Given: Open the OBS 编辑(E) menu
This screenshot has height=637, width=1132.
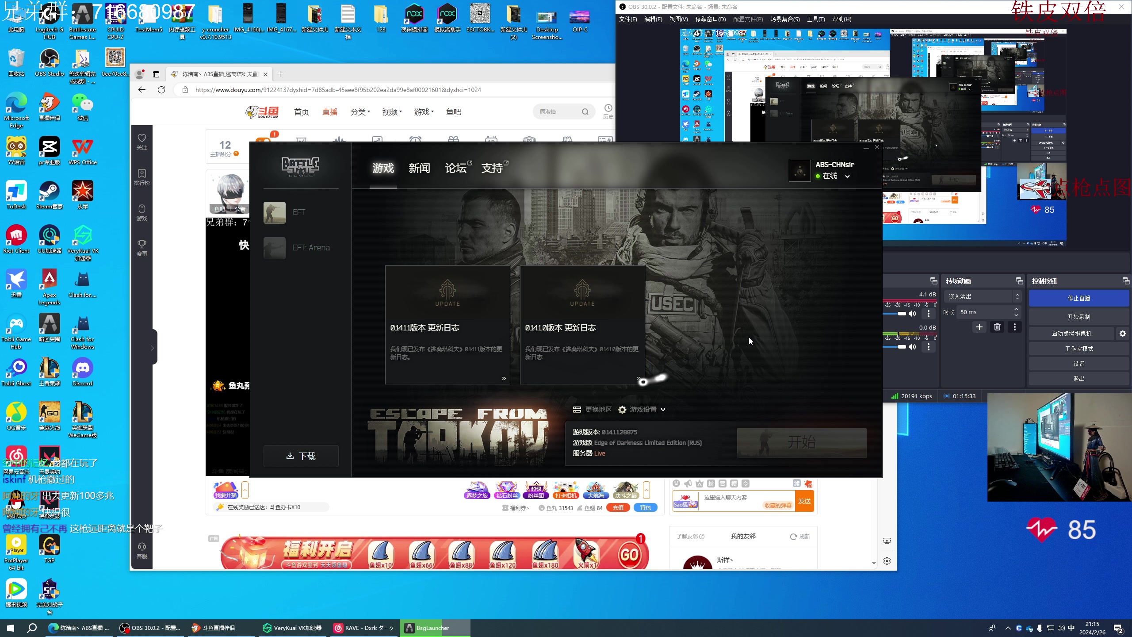Looking at the screenshot, I should coord(653,19).
